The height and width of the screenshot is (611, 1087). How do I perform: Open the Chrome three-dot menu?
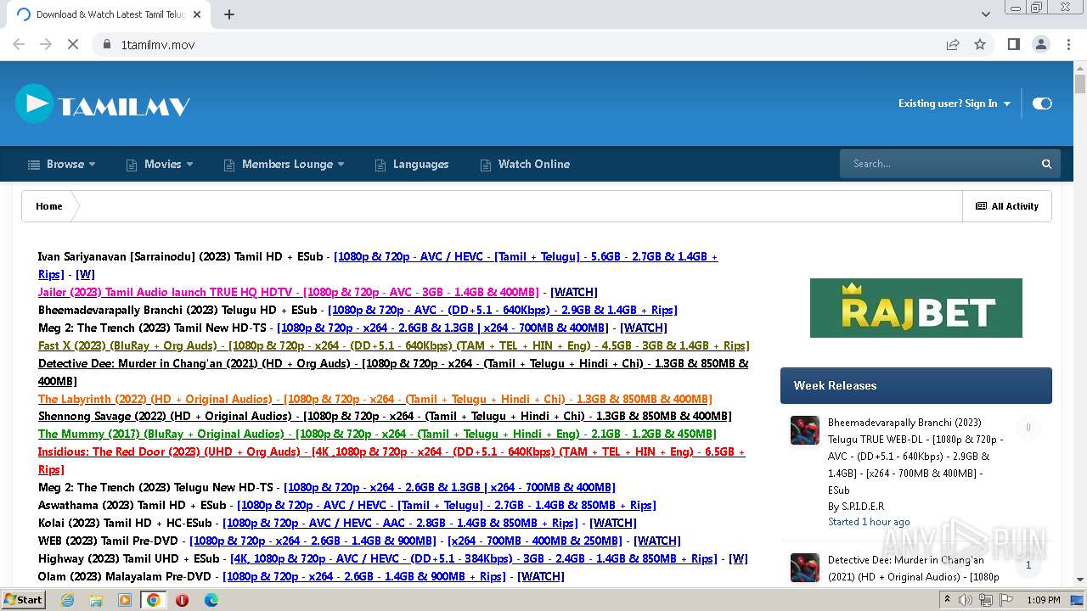1069,44
